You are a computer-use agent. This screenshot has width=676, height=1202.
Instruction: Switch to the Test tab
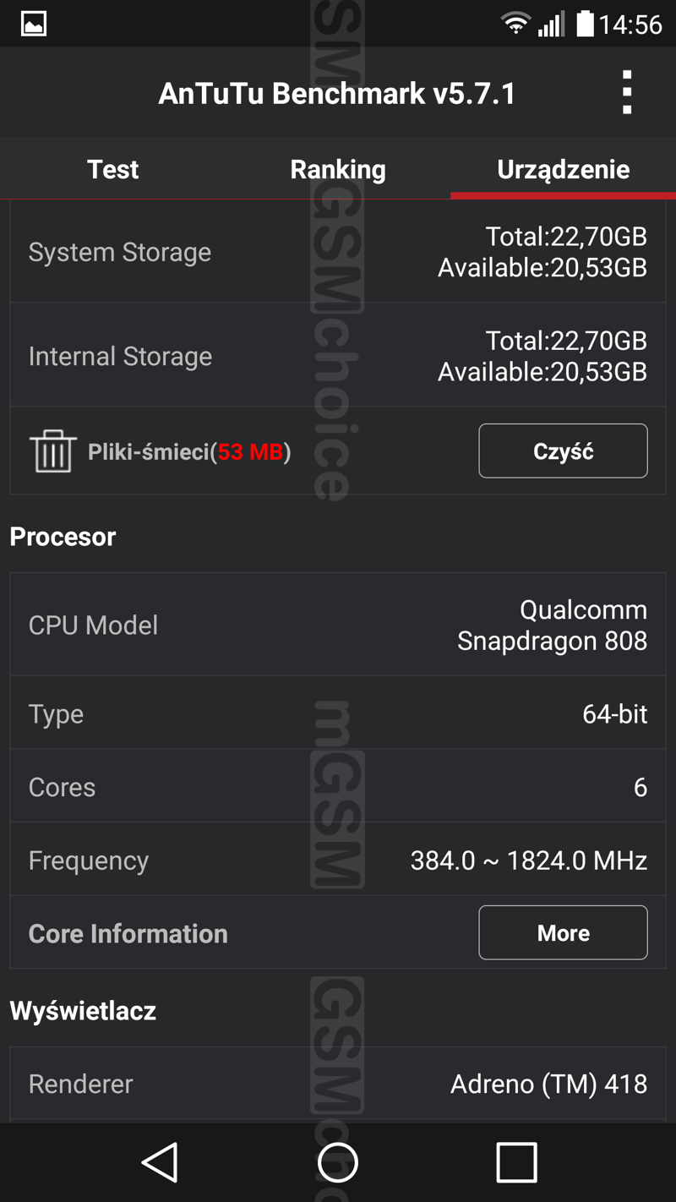pyautogui.click(x=112, y=169)
